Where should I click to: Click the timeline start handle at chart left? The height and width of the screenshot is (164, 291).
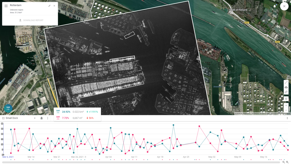tap(3, 155)
